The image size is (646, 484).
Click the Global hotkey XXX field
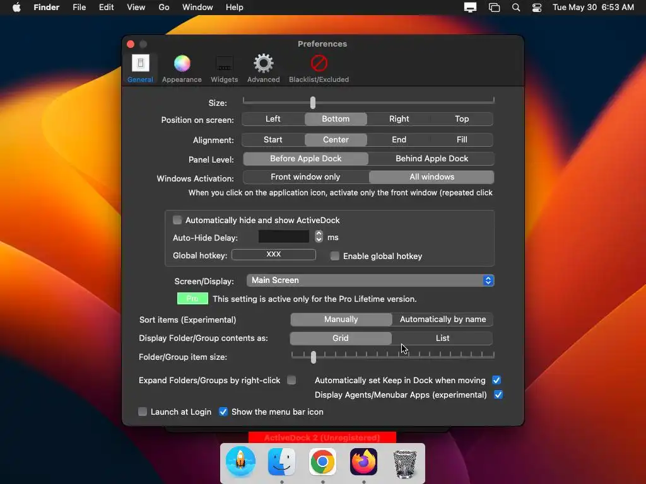274,255
